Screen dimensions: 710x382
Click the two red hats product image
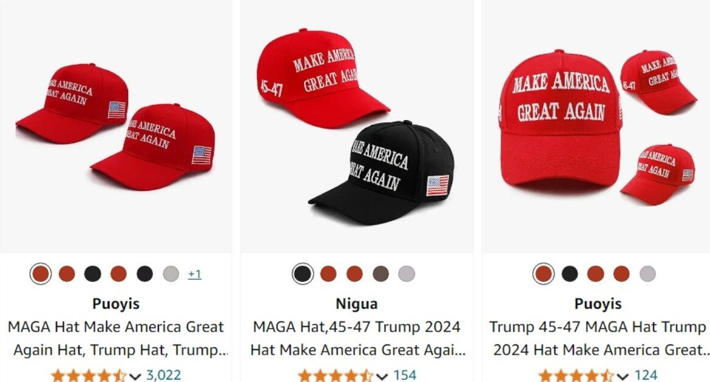coord(116,126)
